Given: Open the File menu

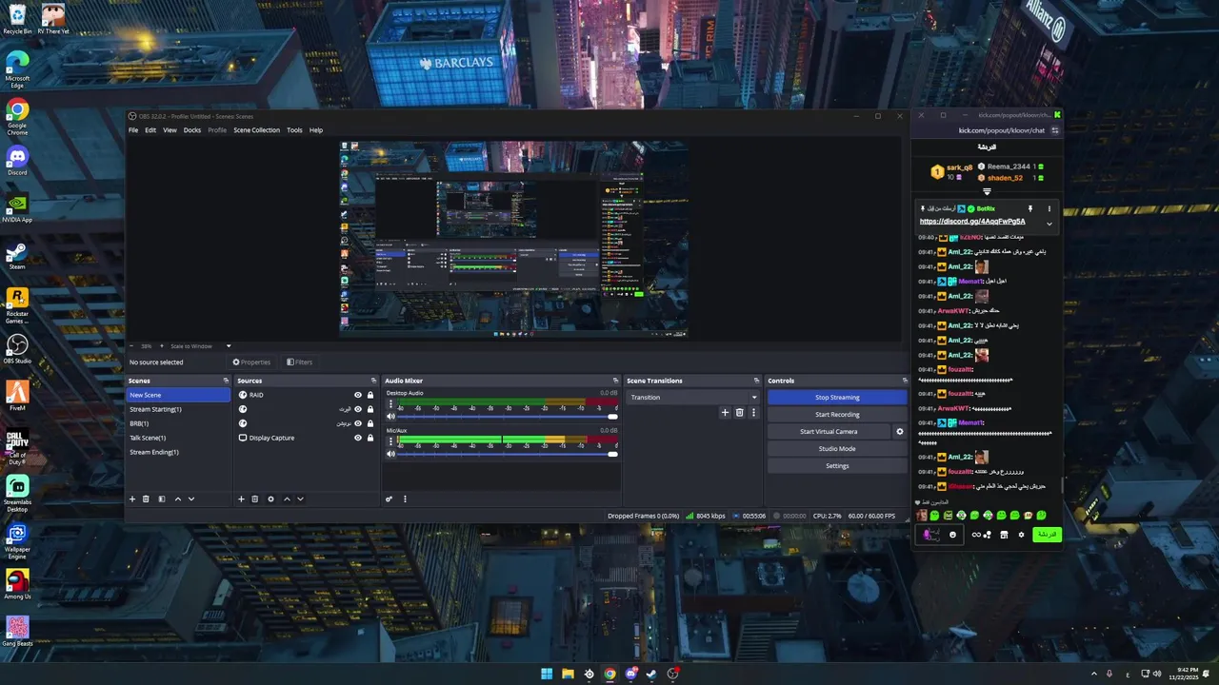Looking at the screenshot, I should pyautogui.click(x=133, y=130).
